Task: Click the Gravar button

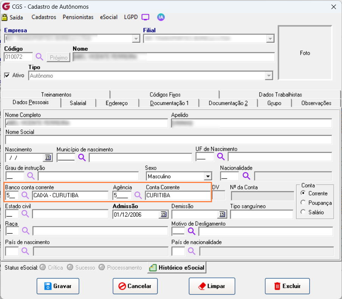Action: [x=58, y=286]
